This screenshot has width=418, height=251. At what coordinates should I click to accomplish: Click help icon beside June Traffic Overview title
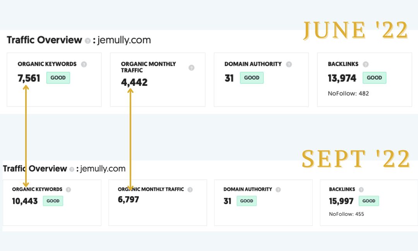point(88,41)
